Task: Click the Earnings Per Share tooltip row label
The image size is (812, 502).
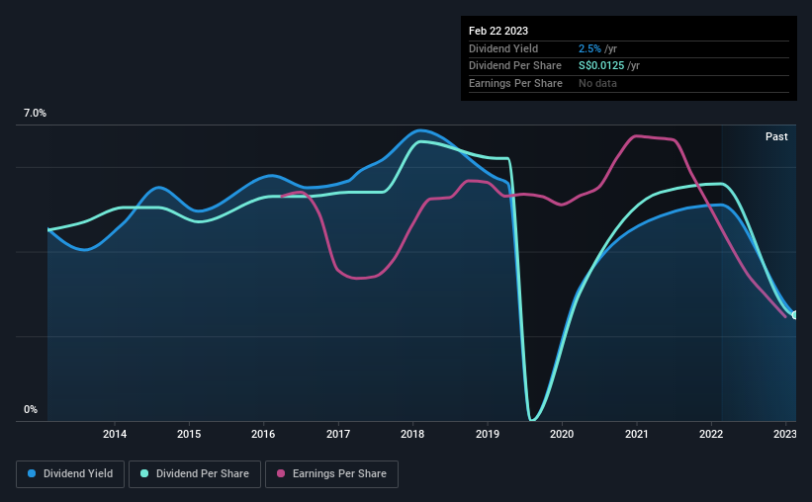Action: point(515,83)
